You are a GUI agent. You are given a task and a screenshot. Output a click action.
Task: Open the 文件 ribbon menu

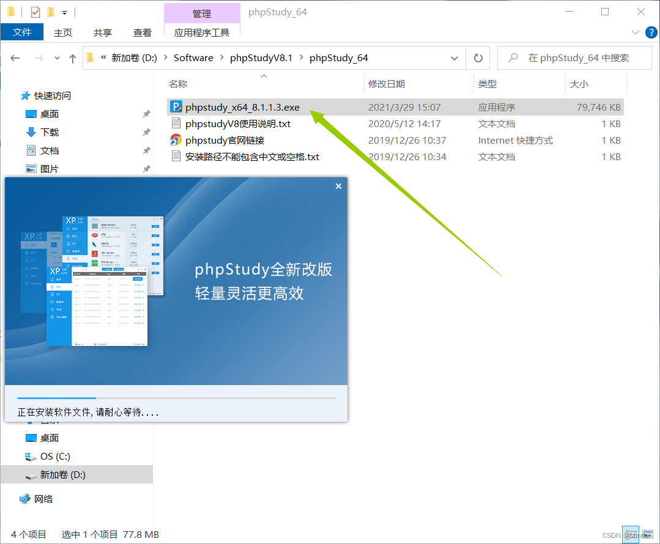(x=22, y=32)
